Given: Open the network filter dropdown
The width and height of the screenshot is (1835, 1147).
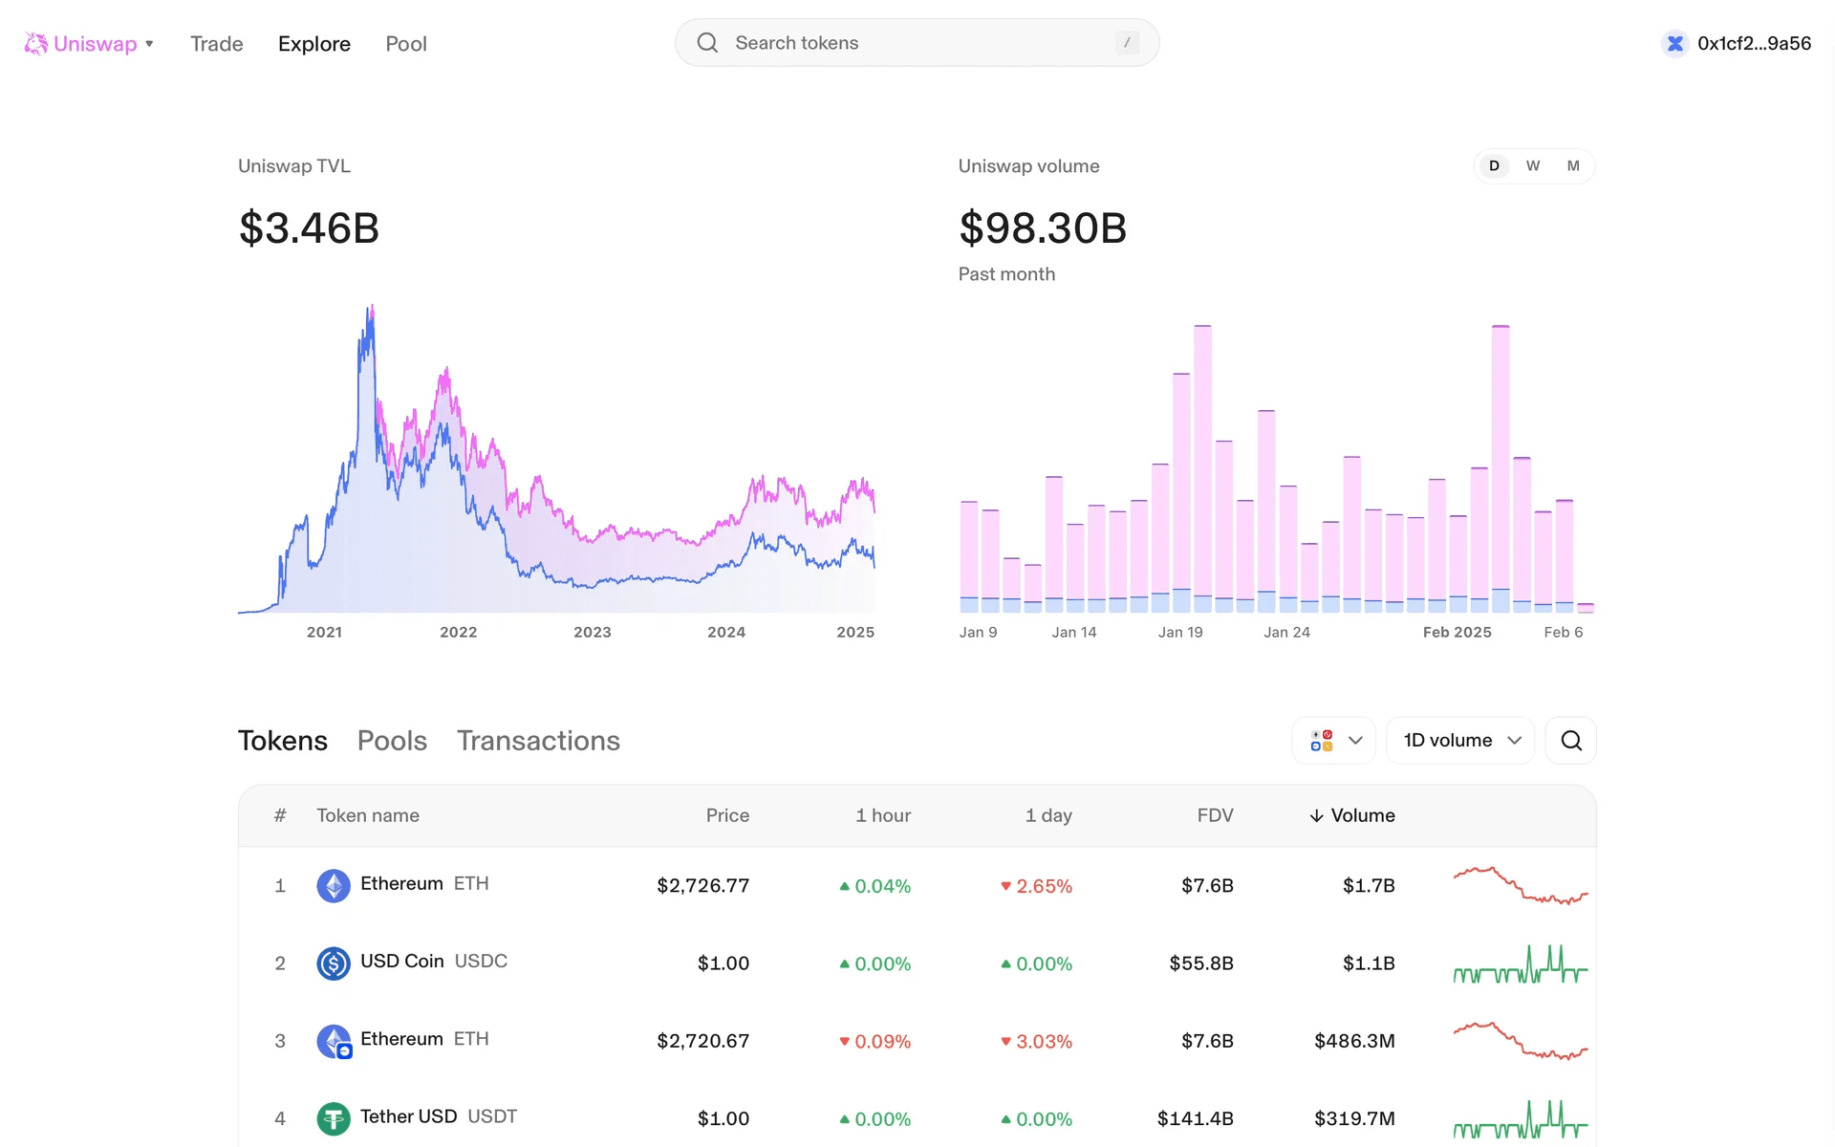Looking at the screenshot, I should tap(1334, 741).
